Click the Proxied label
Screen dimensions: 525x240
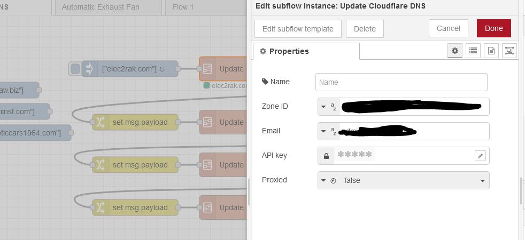click(274, 180)
